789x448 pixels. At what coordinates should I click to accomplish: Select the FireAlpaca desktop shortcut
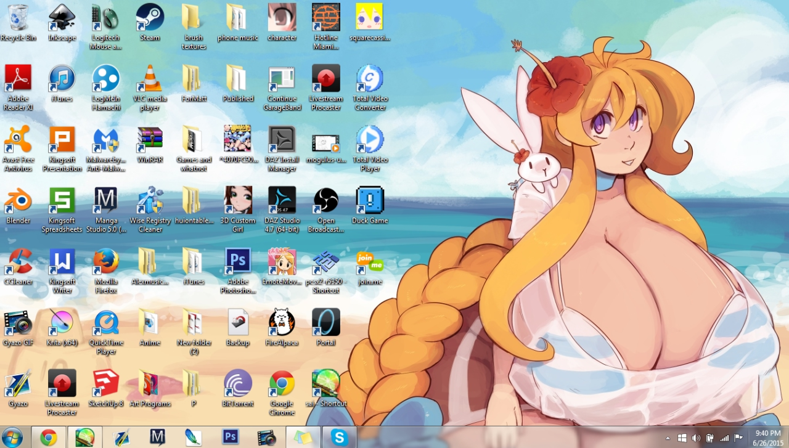click(x=282, y=327)
